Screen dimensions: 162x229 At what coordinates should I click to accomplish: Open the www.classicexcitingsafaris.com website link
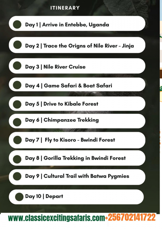coord(56,218)
